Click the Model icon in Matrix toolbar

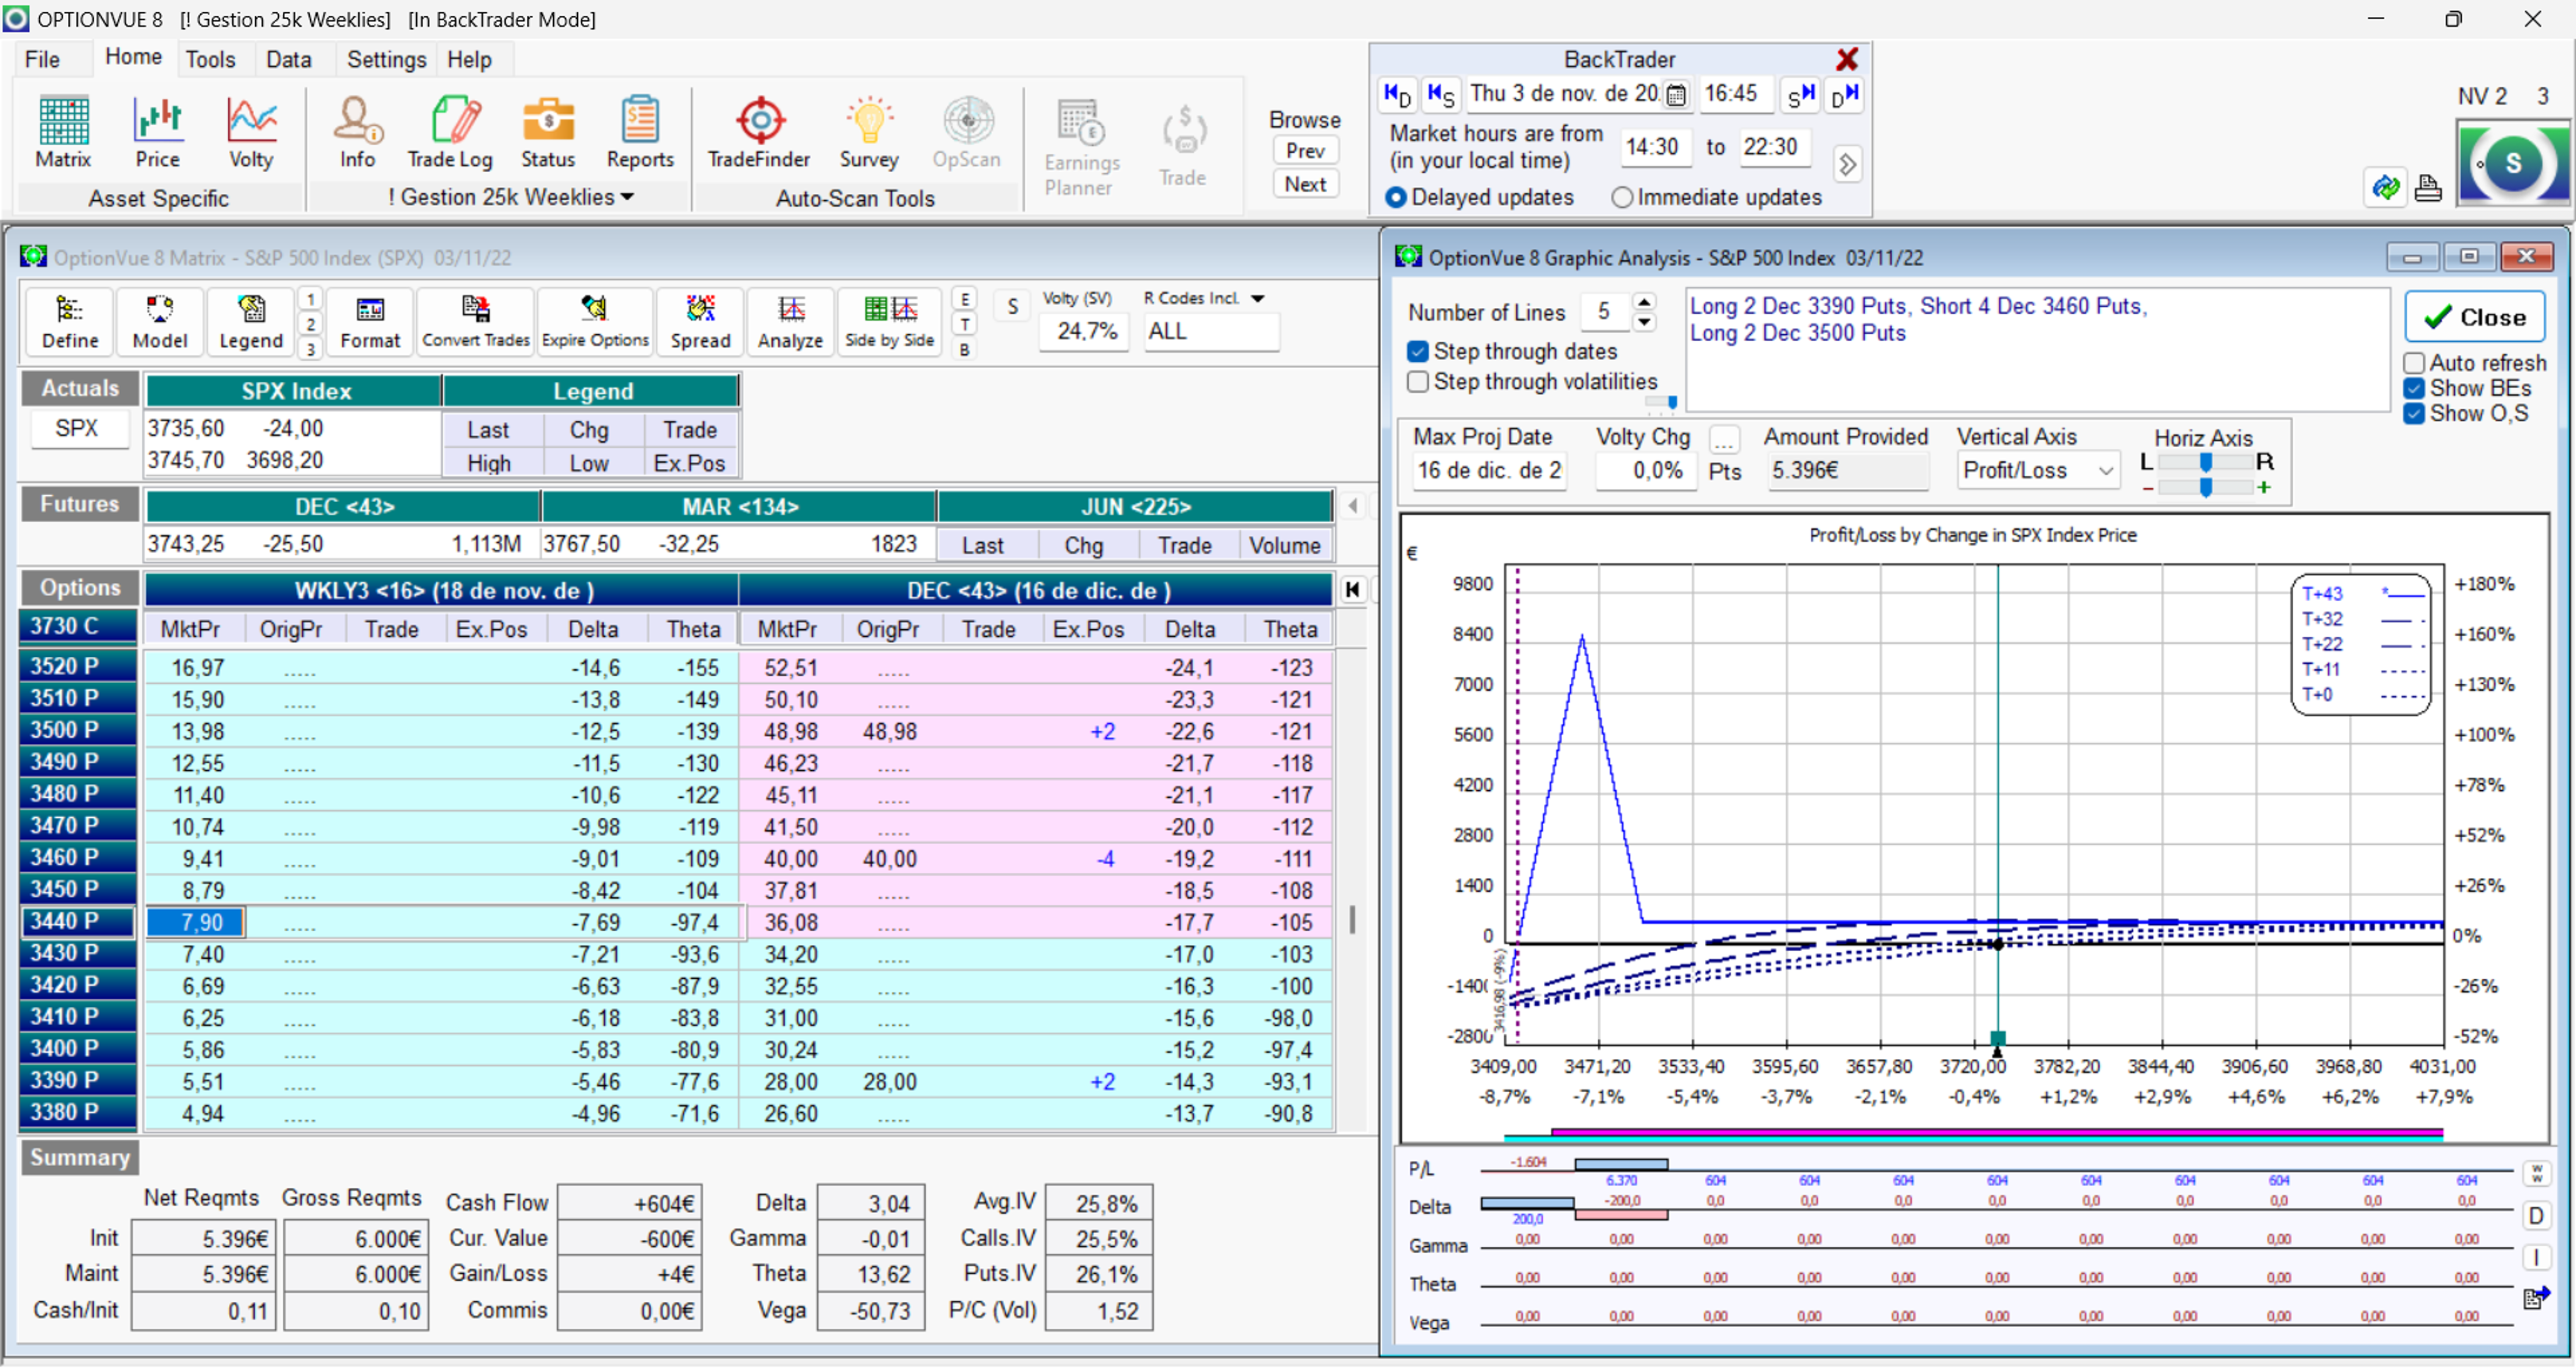(x=160, y=322)
